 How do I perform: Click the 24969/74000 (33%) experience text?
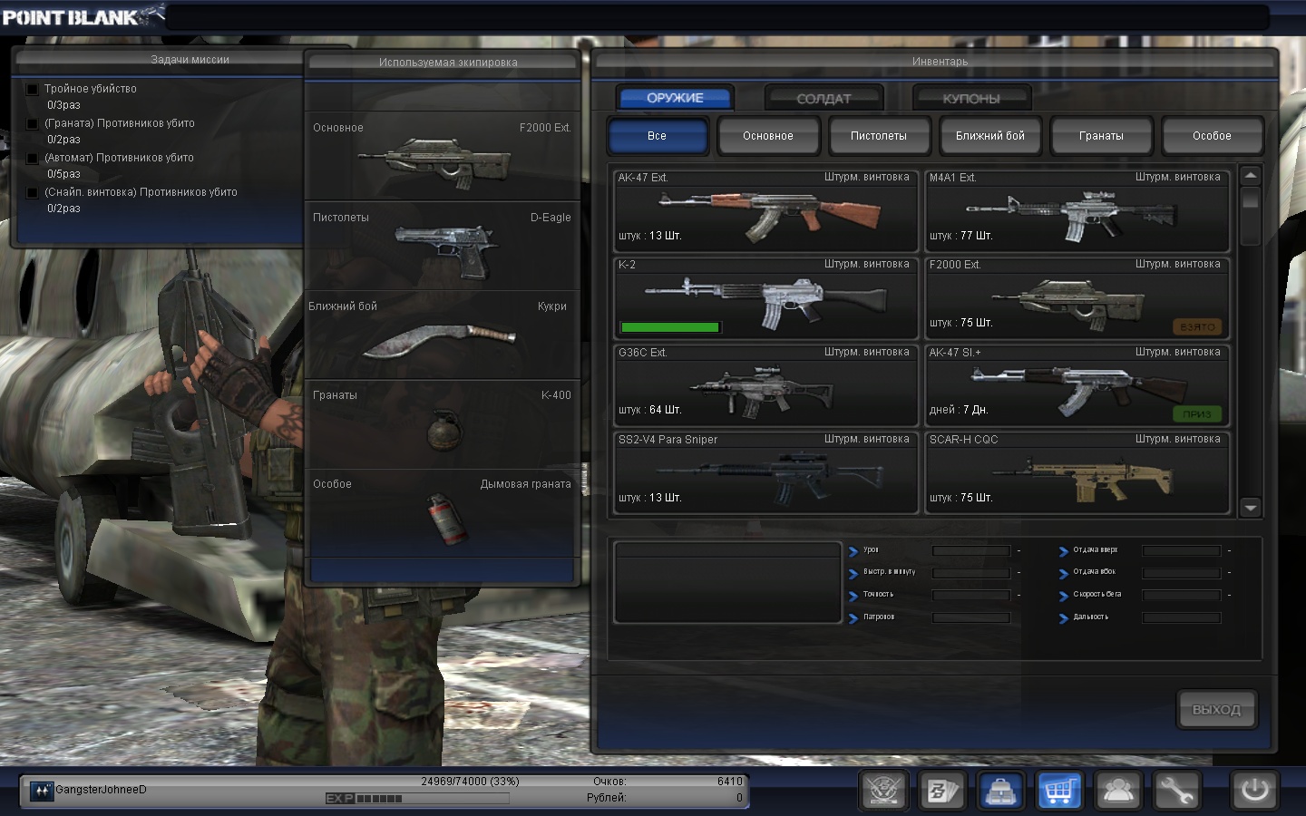coord(470,782)
